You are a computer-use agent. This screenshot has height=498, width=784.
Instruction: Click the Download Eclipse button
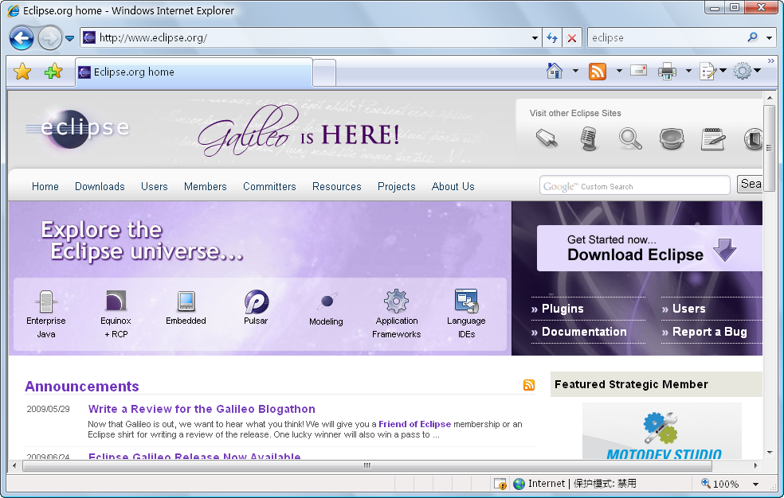click(x=649, y=248)
